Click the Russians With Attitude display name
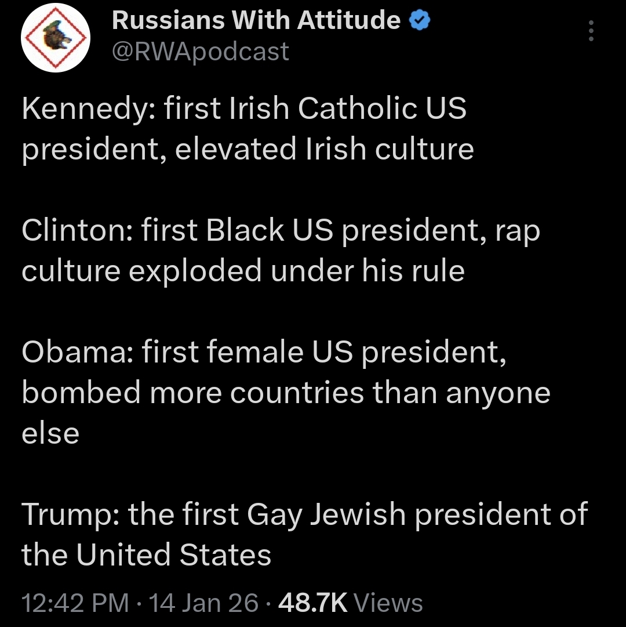 [256, 21]
